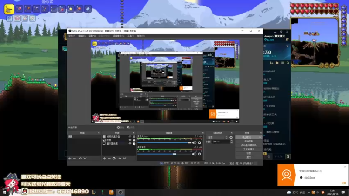This screenshot has height=196, width=349.
Task: Mute the desktop audio track
Action: [x=194, y=154]
